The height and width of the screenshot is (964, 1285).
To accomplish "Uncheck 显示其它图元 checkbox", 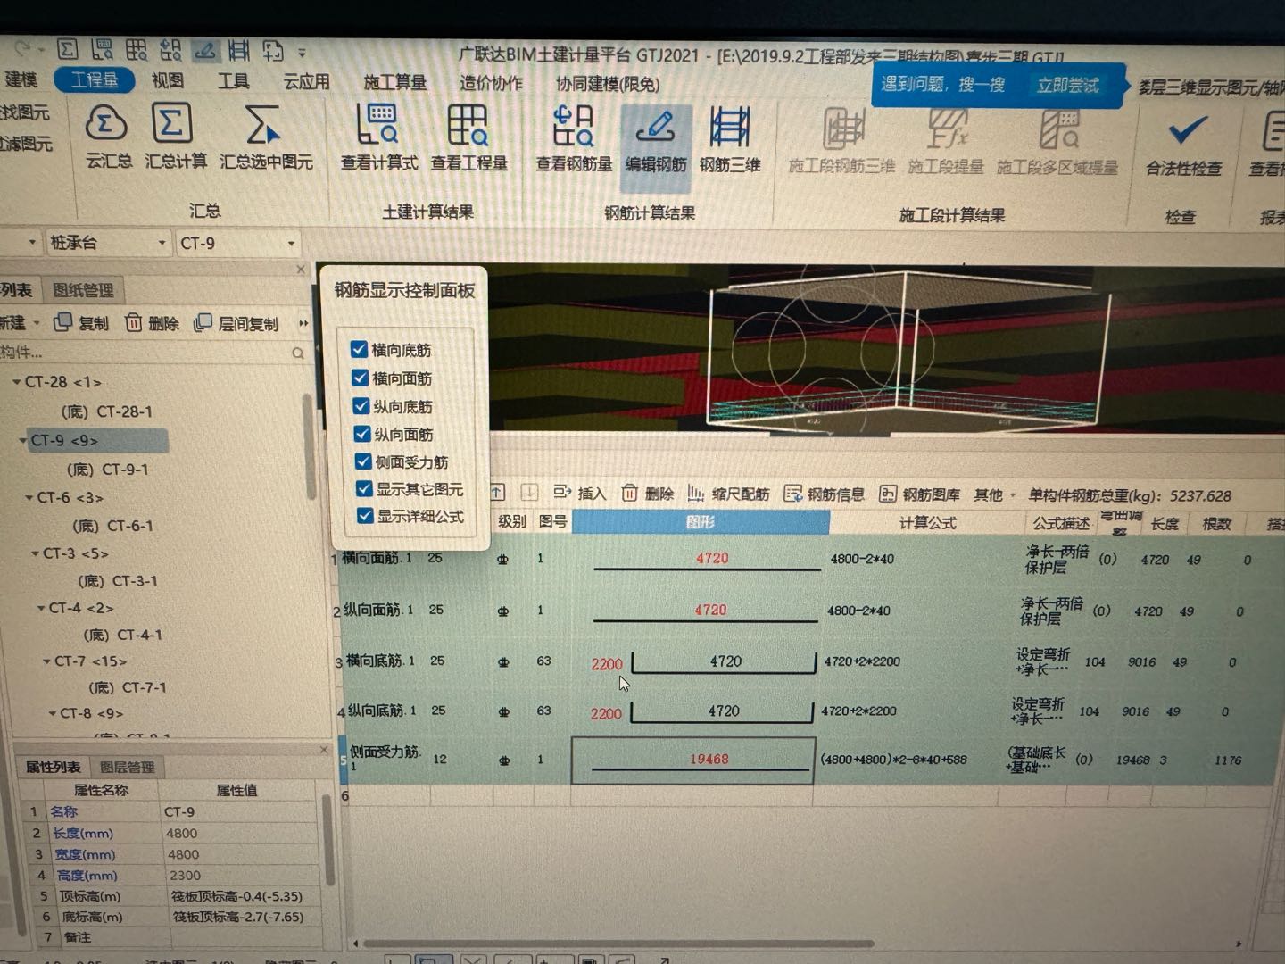I will (363, 488).
